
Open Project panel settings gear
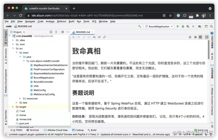click(x=62, y=32)
